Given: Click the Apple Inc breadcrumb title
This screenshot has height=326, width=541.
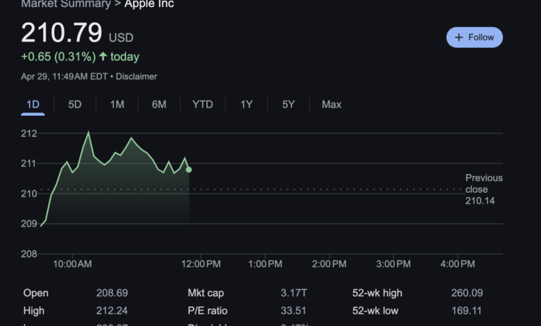Looking at the screenshot, I should tap(149, 4).
